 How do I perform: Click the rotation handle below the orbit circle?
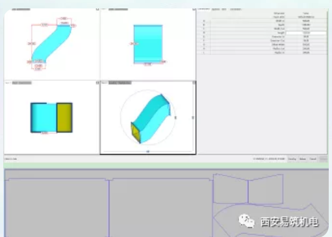click(x=148, y=152)
